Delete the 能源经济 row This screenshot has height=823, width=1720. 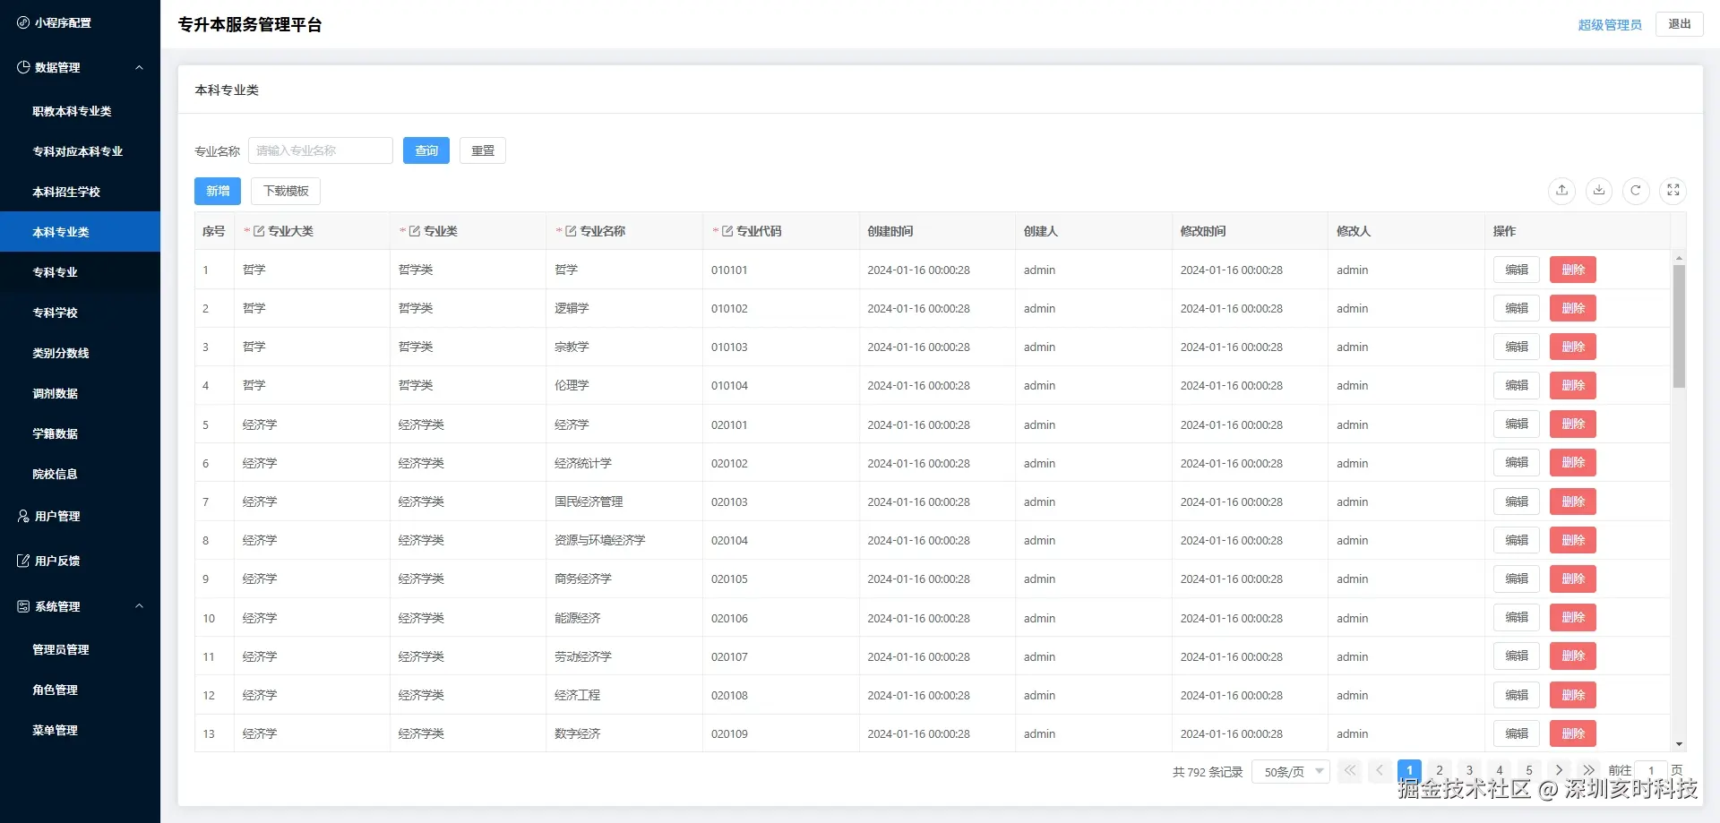click(x=1573, y=618)
